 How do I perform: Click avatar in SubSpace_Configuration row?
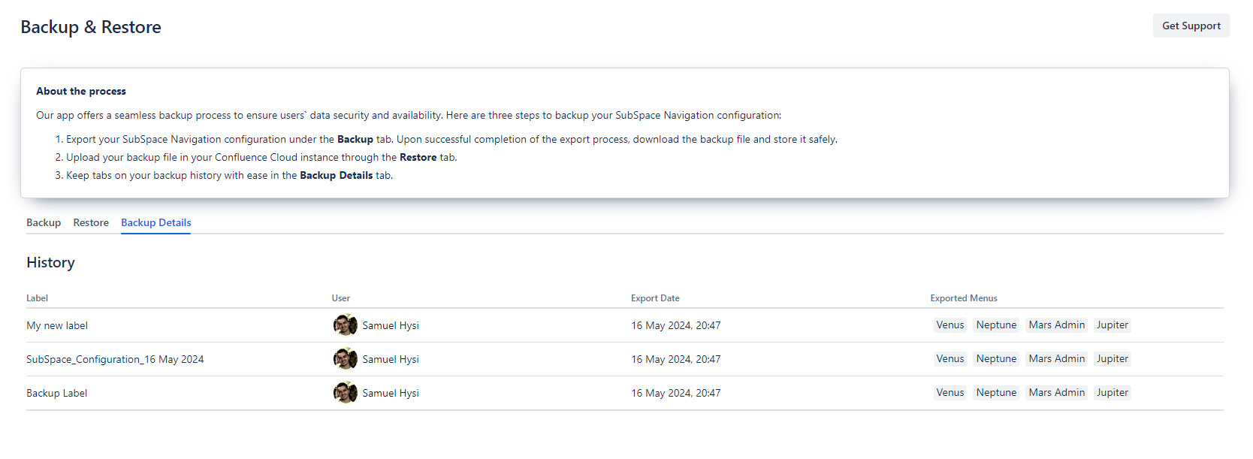pyautogui.click(x=345, y=359)
